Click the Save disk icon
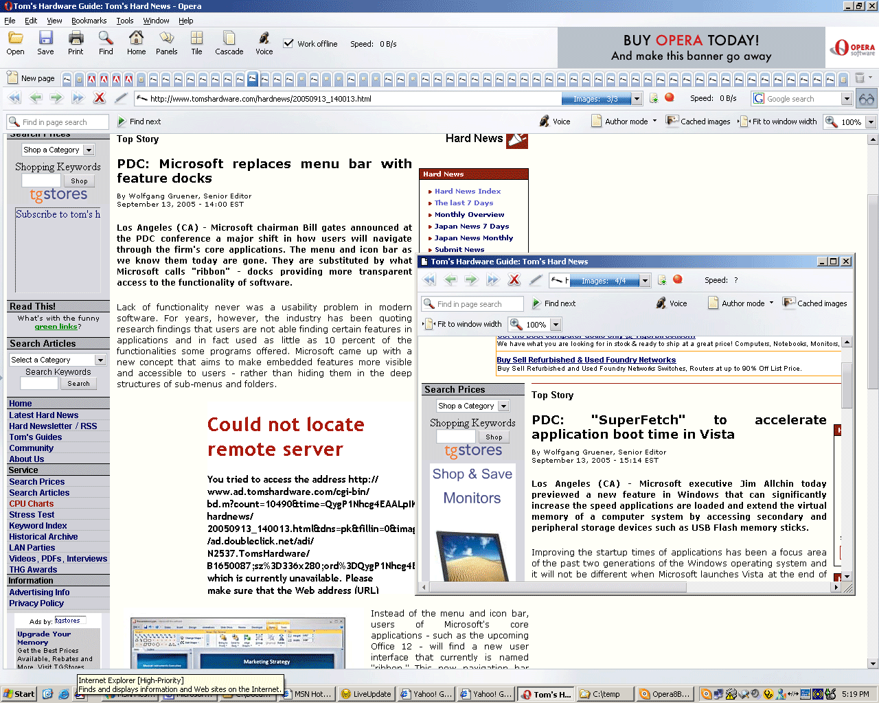 tap(45, 43)
